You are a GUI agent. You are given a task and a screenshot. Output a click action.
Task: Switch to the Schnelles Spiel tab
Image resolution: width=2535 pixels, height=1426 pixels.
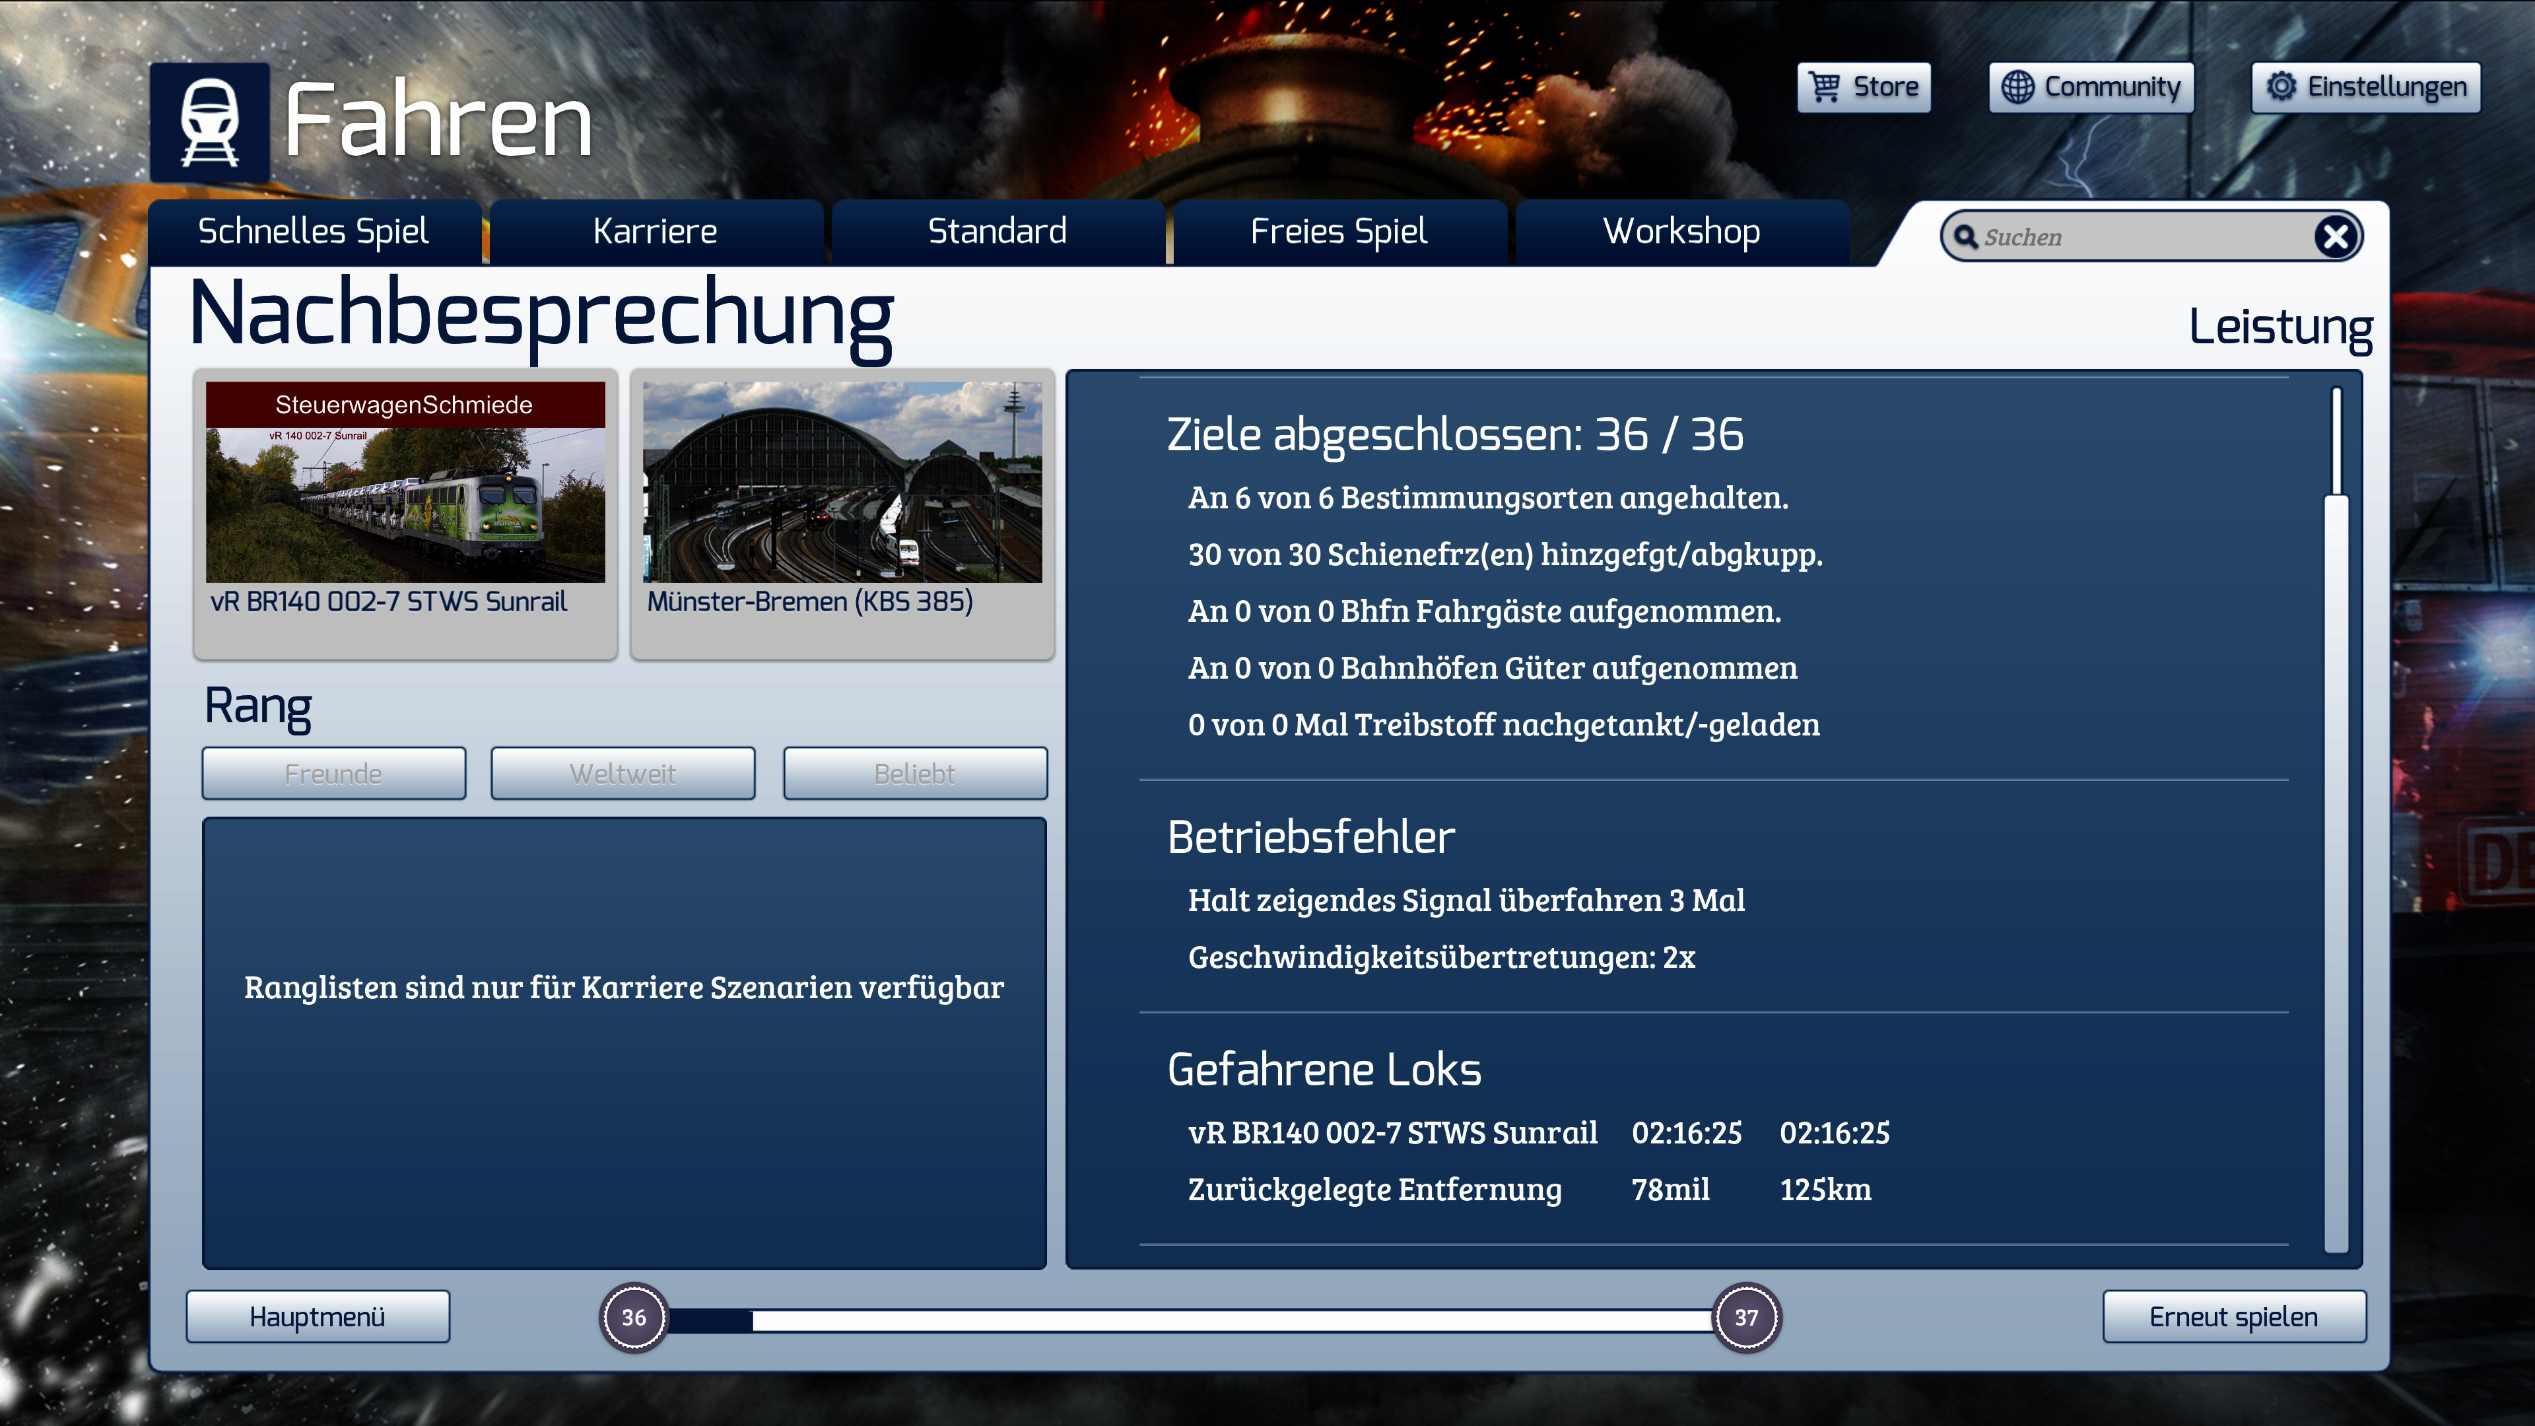coord(313,231)
